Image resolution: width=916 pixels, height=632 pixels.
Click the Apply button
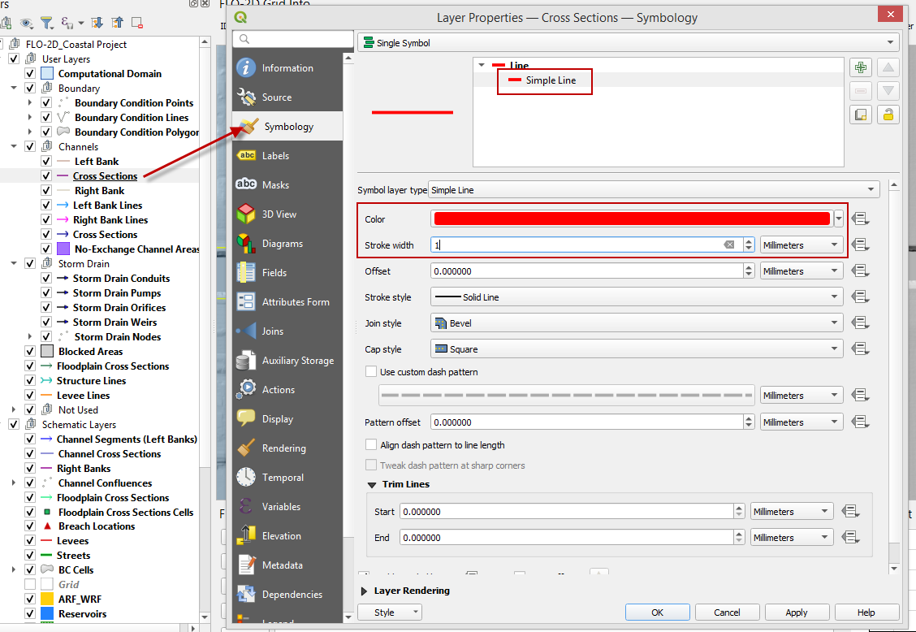[796, 613]
